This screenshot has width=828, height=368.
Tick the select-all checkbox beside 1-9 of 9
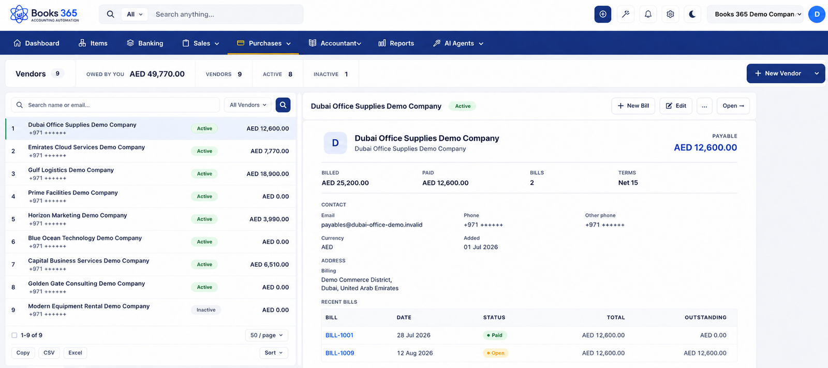[x=14, y=335]
